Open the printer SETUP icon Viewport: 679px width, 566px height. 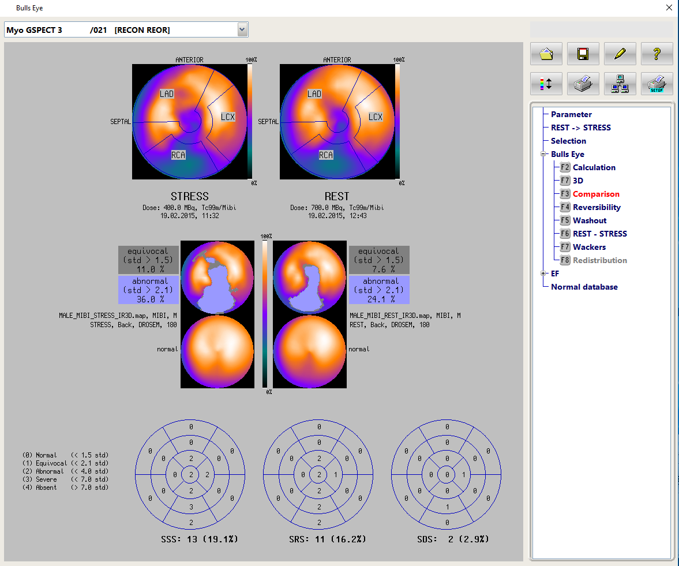pos(657,84)
